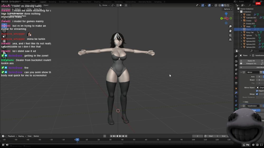
Task: Toggle viewport gizmos display button
Action: pyautogui.click(x=203, y=5)
